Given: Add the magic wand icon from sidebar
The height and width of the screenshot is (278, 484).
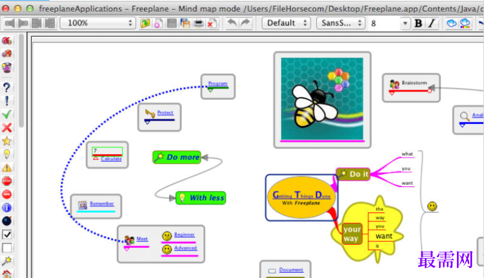Looking at the screenshot, I should click(x=7, y=261).
